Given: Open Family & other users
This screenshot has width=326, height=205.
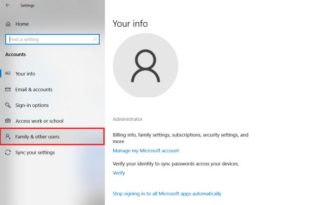Looking at the screenshot, I should tap(52, 137).
